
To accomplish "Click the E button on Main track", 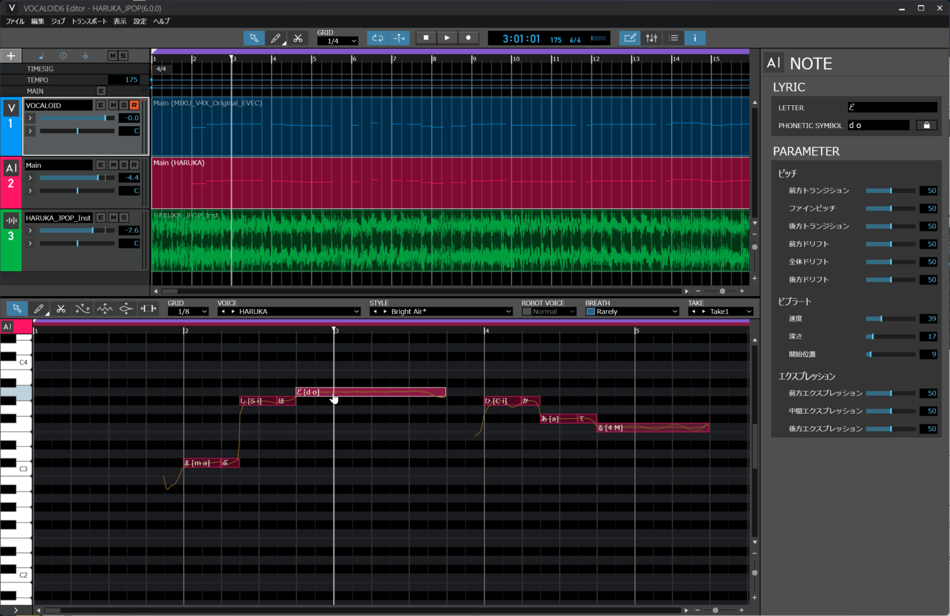I will 101,165.
